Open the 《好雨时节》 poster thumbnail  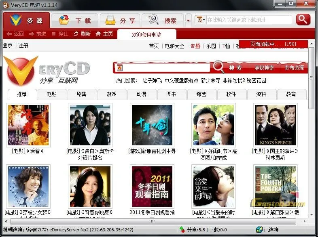tap(214, 125)
